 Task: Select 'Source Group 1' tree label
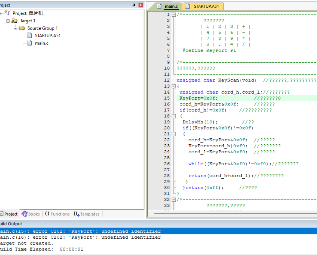point(42,28)
